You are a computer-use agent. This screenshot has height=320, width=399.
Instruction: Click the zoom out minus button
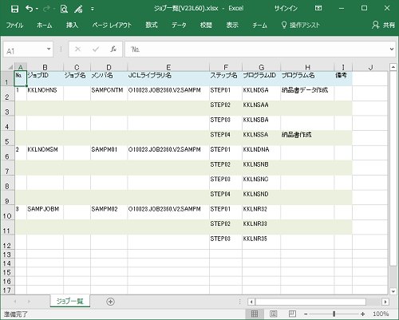[306, 314]
